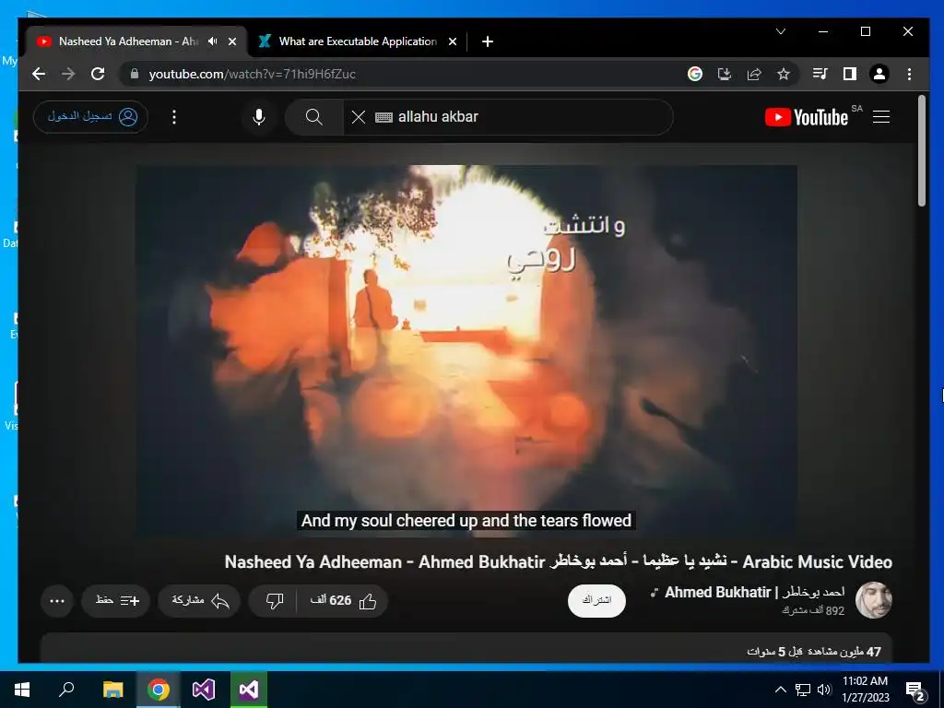Share this page via address bar icon
Image resolution: width=944 pixels, height=708 pixels.
[754, 74]
